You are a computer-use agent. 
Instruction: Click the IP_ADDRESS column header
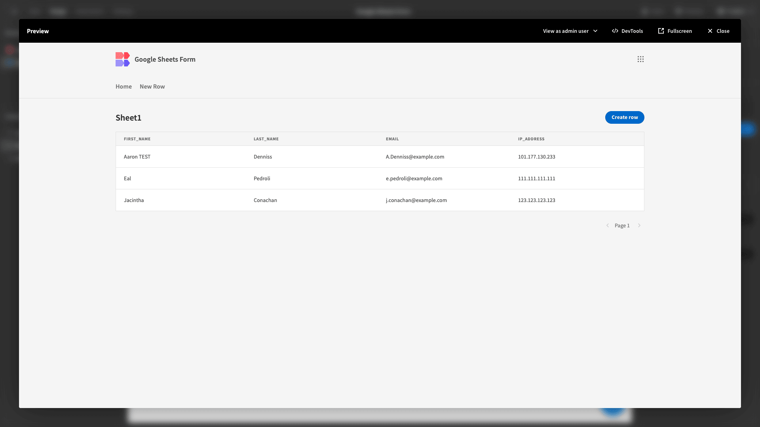coord(531,139)
